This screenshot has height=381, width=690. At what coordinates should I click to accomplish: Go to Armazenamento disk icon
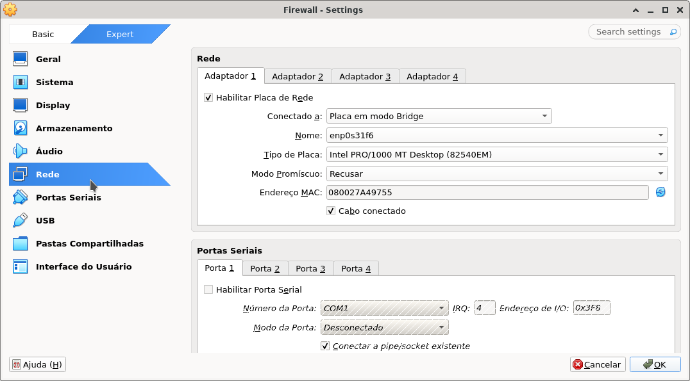click(21, 128)
